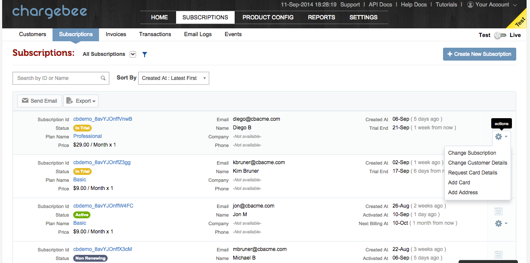Open the All Subscriptions dropdown arrow

tap(133, 54)
